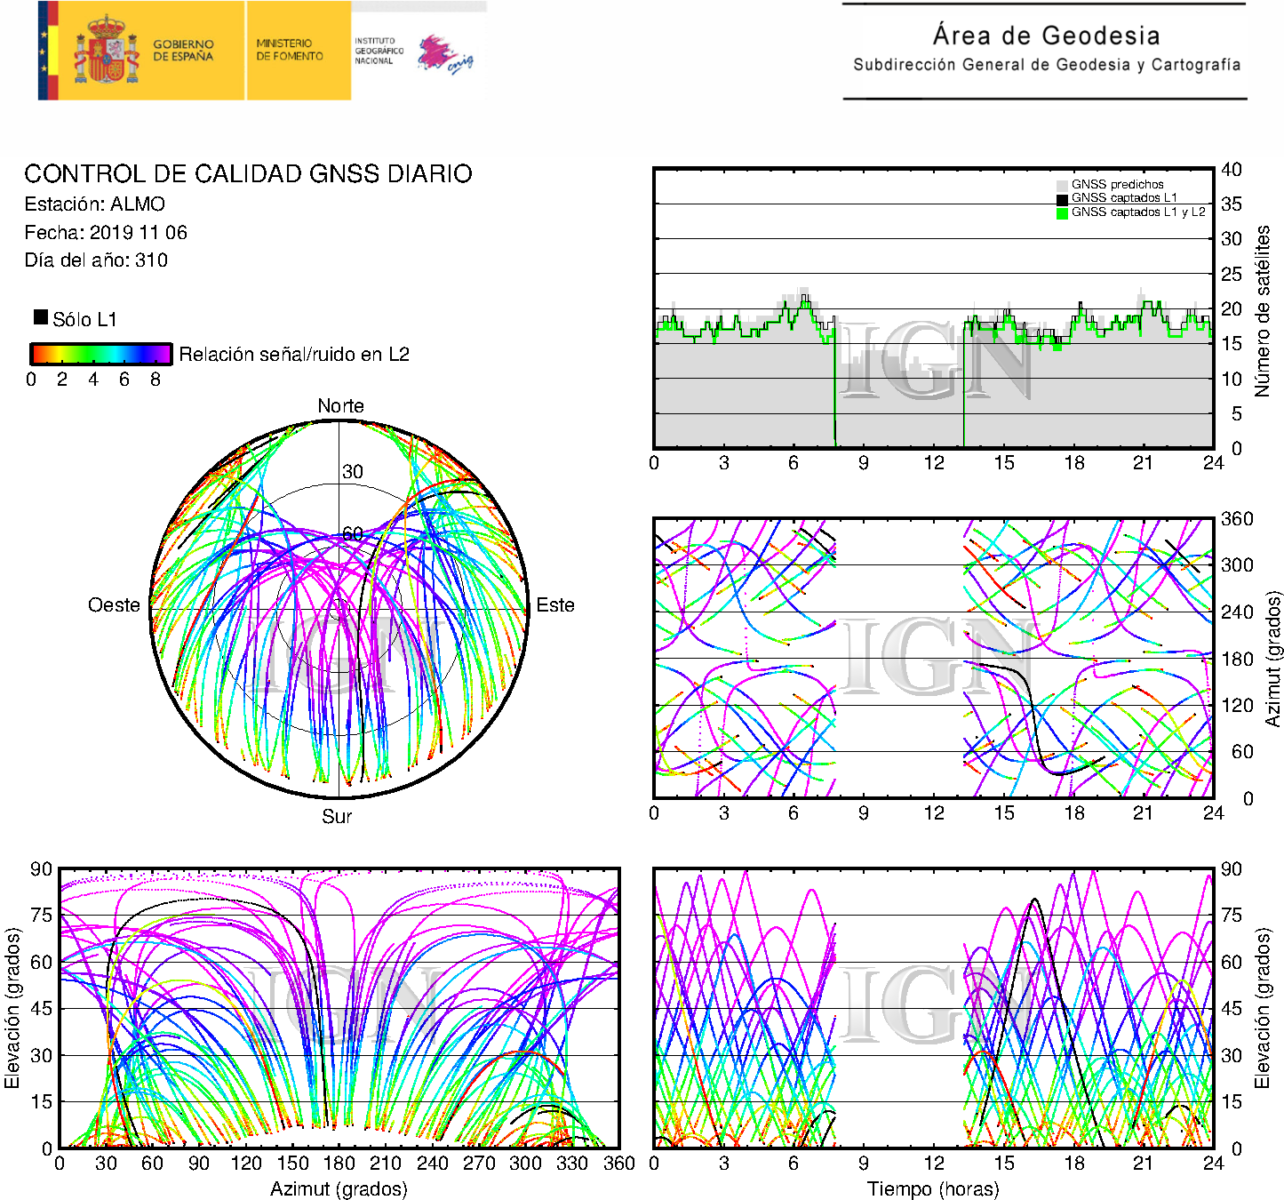
Task: Click the Área de Geodesia heading
Action: point(1046,36)
